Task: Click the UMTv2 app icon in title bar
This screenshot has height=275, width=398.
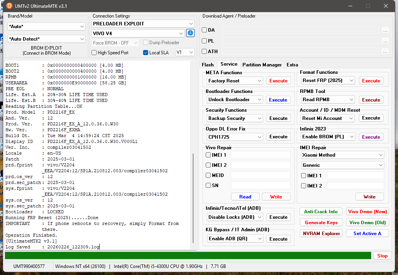Action: 9,6
